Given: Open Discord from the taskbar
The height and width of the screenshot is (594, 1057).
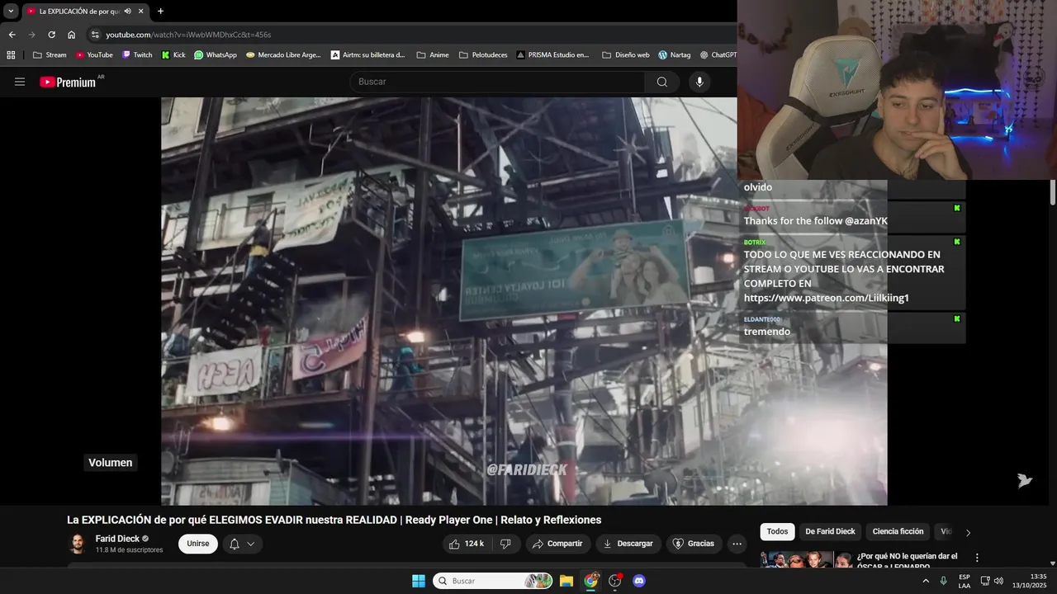Looking at the screenshot, I should 638,581.
